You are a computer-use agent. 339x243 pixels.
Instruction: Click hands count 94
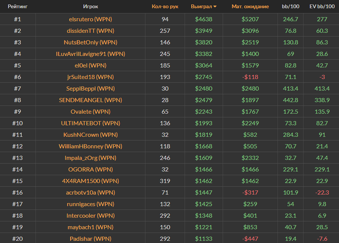165,19
